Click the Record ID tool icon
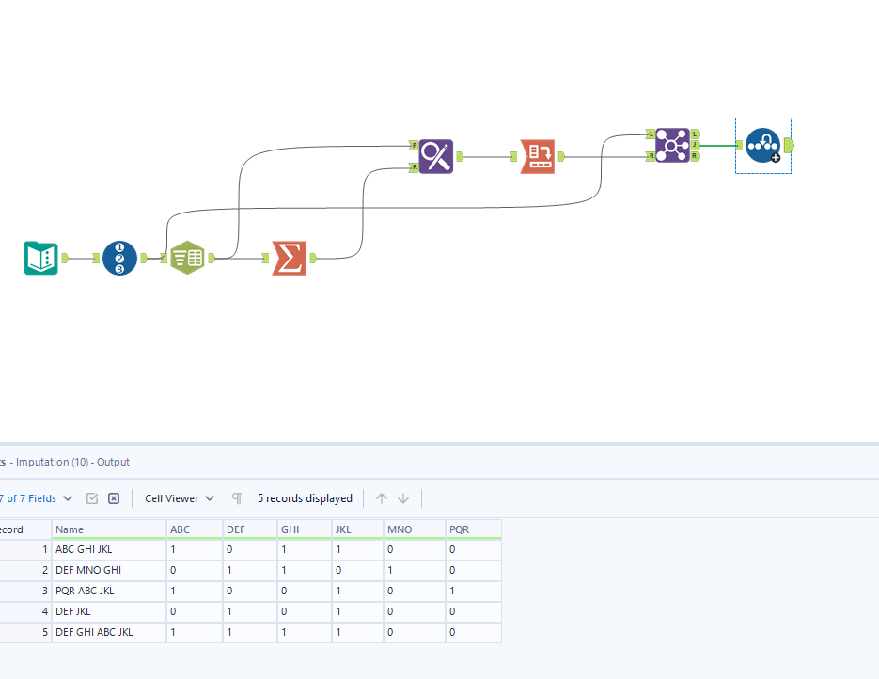The image size is (879, 679). click(119, 258)
